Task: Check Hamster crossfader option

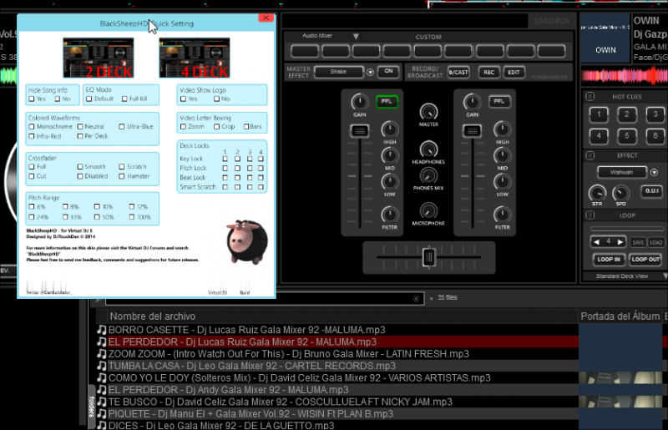Action: (x=122, y=176)
